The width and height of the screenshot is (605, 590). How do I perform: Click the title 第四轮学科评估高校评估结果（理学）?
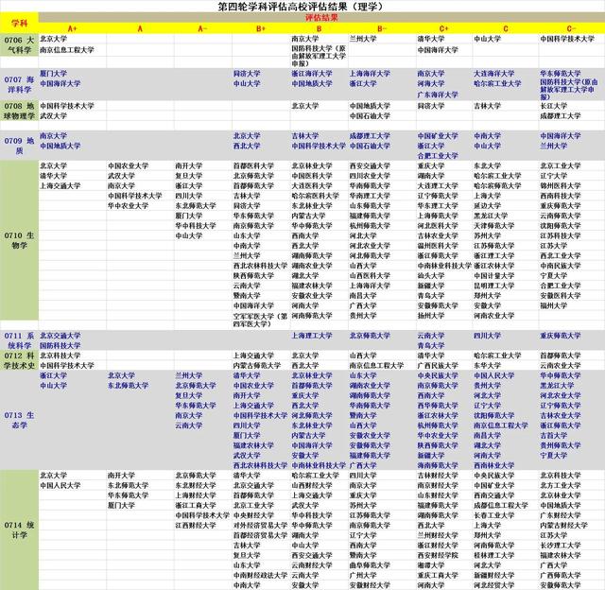pos(302,7)
